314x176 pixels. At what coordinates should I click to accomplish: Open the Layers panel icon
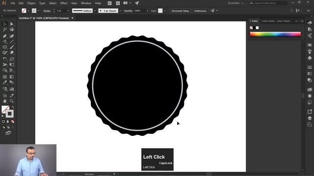(310, 118)
